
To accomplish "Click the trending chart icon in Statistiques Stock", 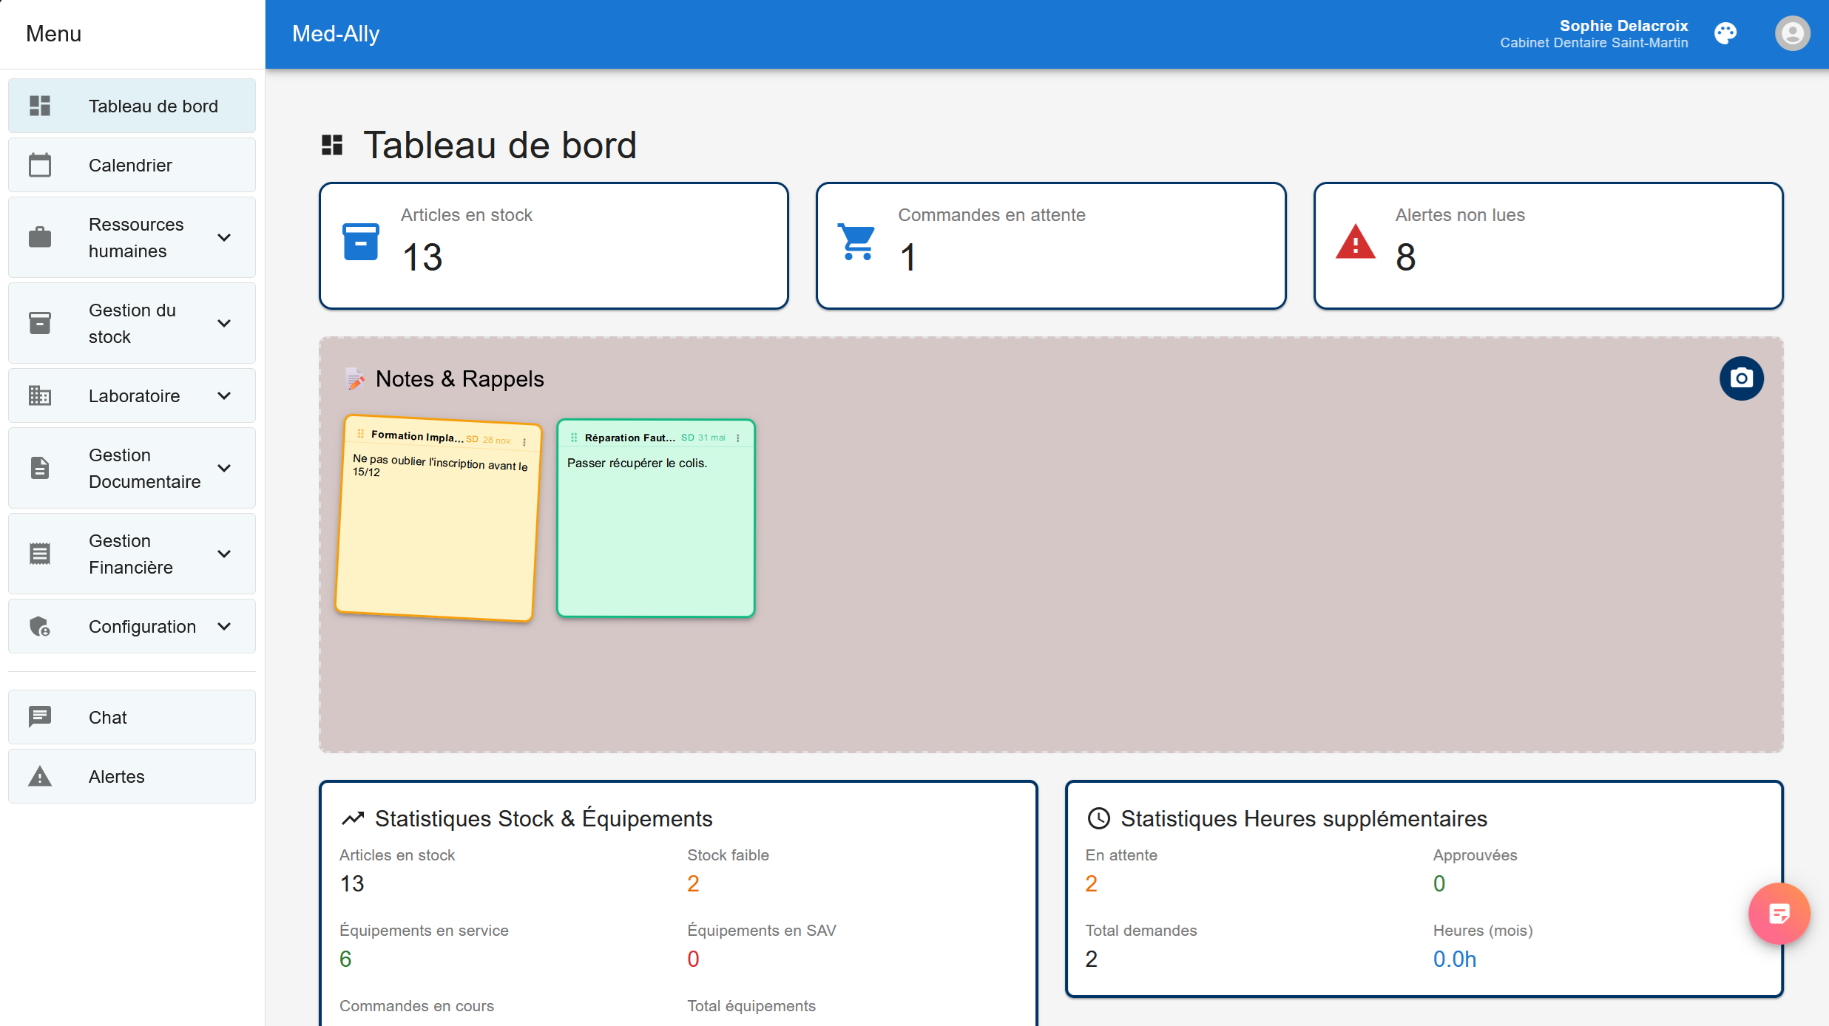I will coord(353,818).
